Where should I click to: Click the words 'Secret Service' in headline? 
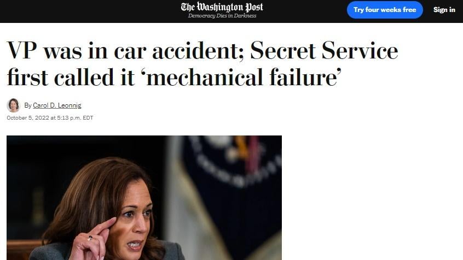click(323, 51)
